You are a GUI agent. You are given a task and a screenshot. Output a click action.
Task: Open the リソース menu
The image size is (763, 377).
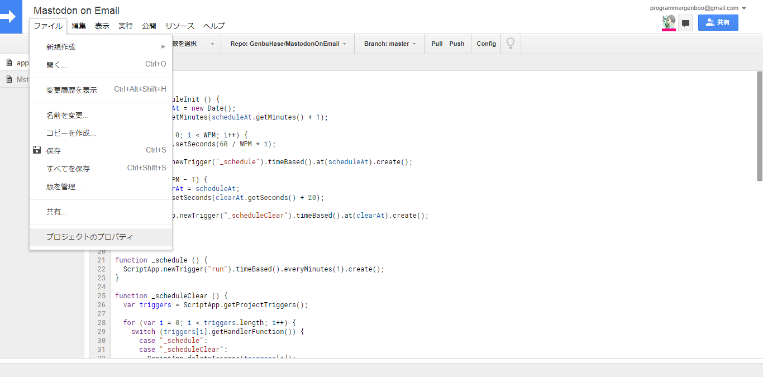click(x=180, y=26)
